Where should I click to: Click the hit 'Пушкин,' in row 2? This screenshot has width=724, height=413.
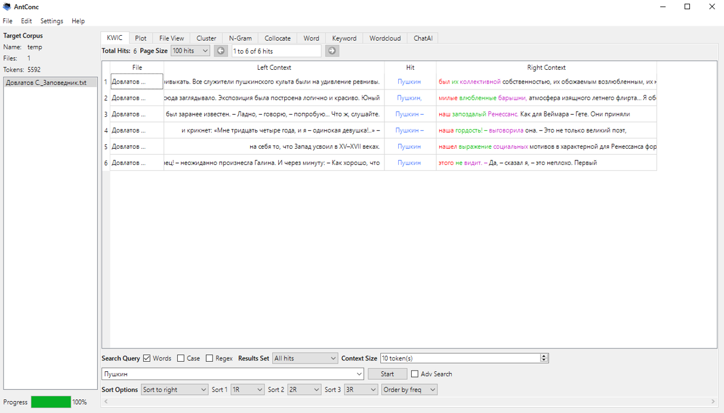point(409,98)
